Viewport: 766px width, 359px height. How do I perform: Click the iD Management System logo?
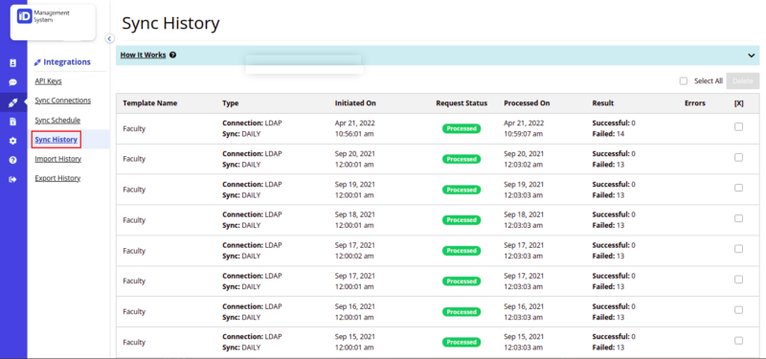(x=53, y=22)
